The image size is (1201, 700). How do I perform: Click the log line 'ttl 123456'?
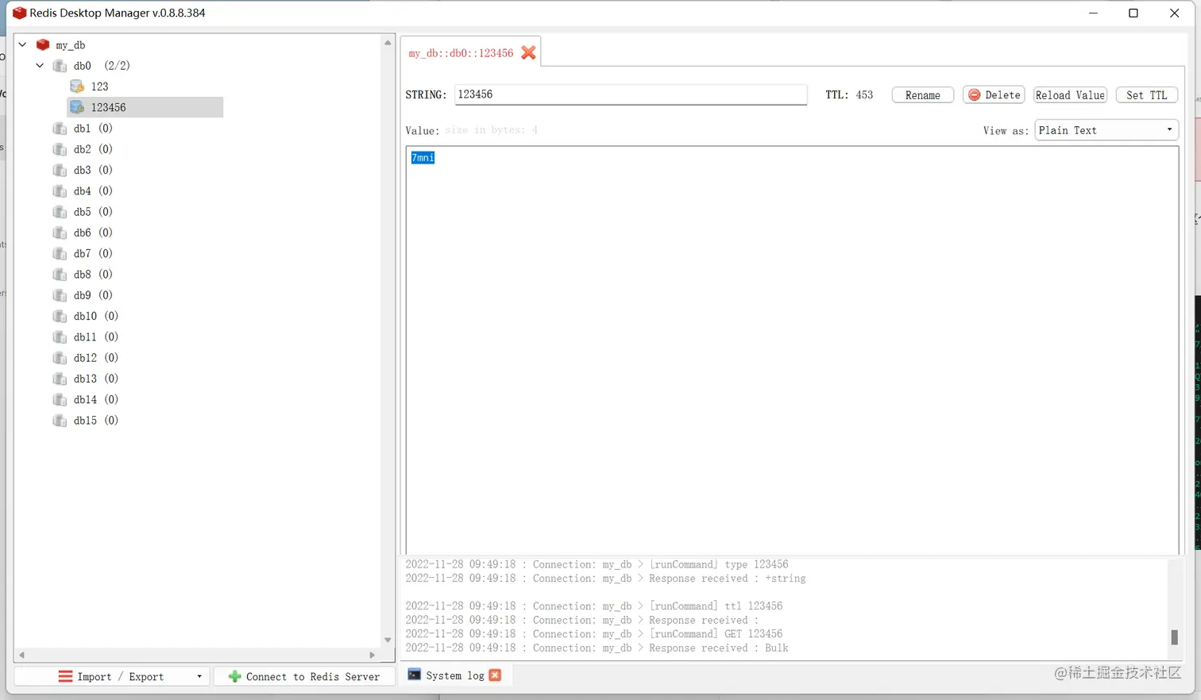594,606
